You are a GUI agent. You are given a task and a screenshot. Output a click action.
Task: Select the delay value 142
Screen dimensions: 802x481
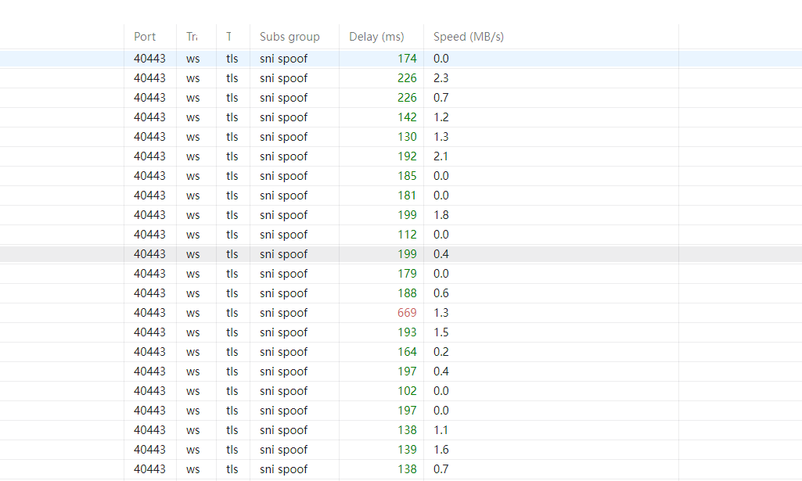click(407, 117)
